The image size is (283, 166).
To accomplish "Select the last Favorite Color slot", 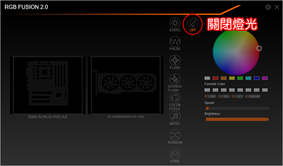I will point(265,90).
